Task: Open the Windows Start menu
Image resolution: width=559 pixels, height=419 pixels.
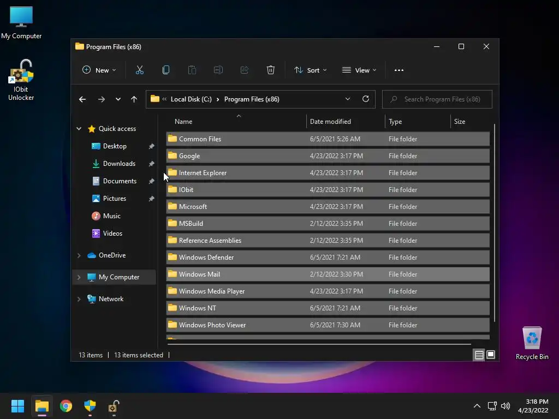Action: (17, 406)
